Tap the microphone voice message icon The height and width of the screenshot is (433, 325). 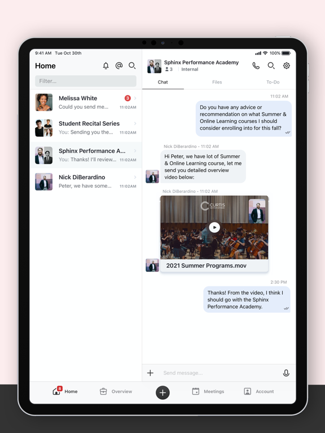(x=286, y=373)
